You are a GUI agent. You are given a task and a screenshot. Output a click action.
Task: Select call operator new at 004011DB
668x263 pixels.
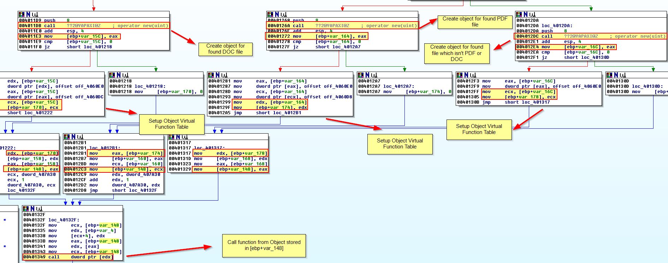[94, 26]
